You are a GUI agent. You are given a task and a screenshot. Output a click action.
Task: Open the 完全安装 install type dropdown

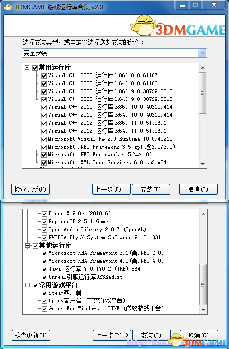click(202, 53)
